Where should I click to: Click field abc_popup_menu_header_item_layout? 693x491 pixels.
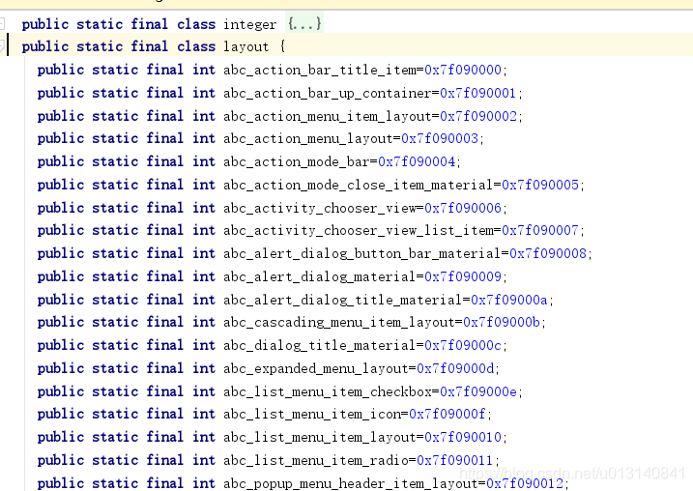351,483
